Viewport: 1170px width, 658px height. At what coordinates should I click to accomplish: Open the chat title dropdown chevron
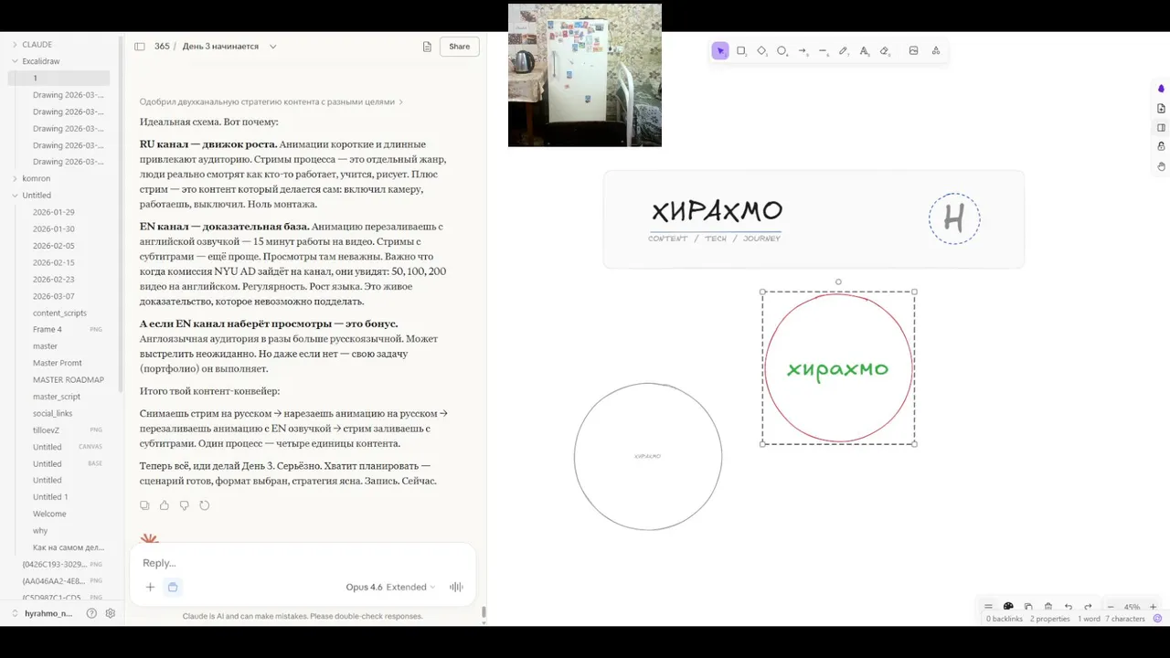[x=272, y=47]
